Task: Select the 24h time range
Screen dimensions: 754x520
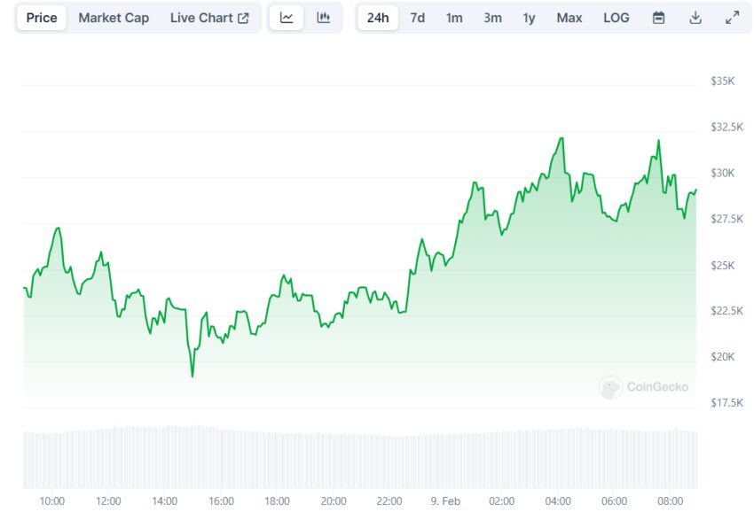Action: point(378,18)
